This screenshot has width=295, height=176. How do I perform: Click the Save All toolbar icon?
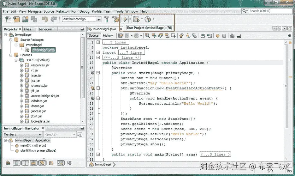(34, 19)
